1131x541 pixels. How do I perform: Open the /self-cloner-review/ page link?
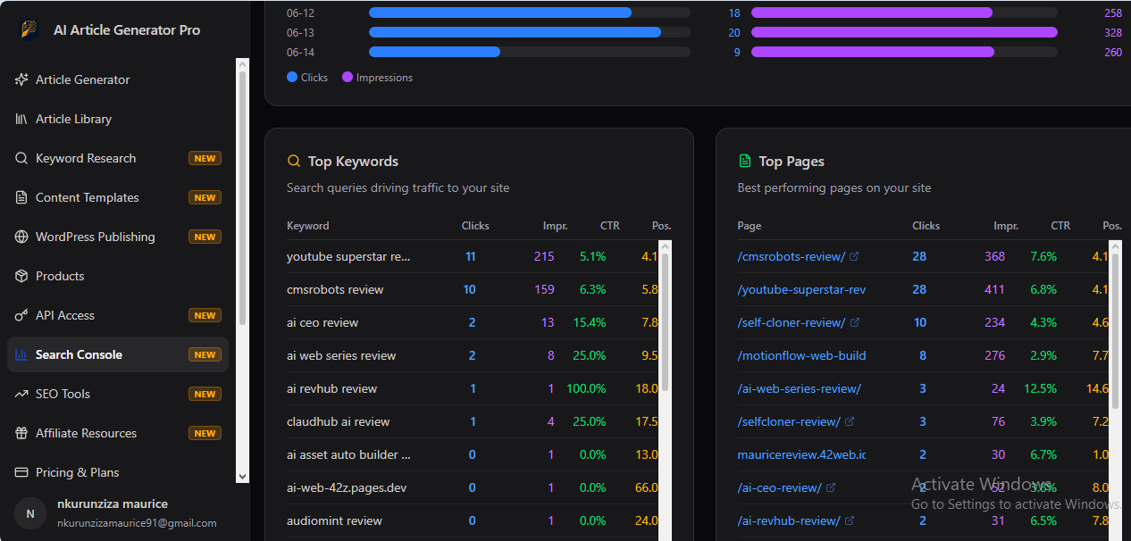pyautogui.click(x=791, y=322)
